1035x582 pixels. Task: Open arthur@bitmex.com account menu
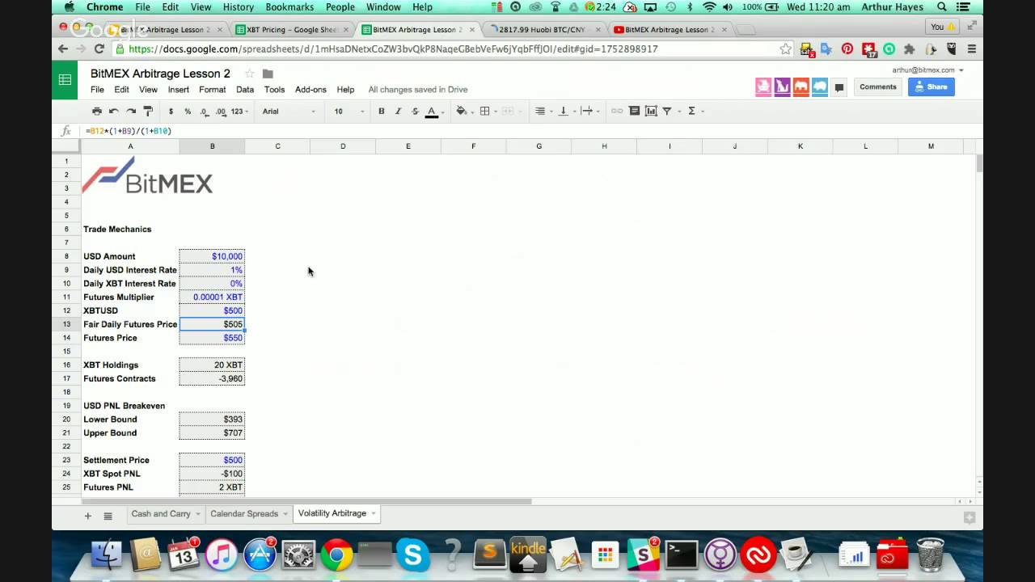click(927, 70)
